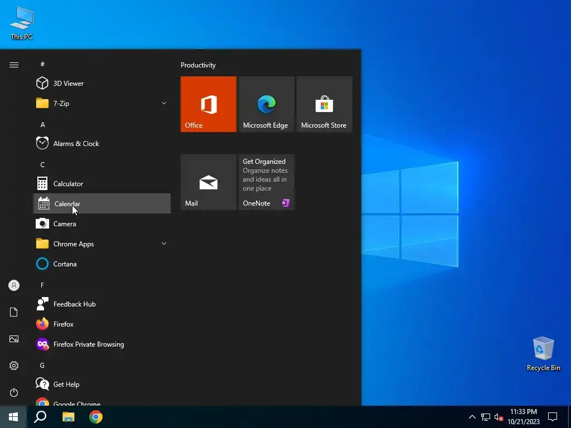The height and width of the screenshot is (428, 571).
Task: Show hidden system tray icons
Action: click(472, 417)
